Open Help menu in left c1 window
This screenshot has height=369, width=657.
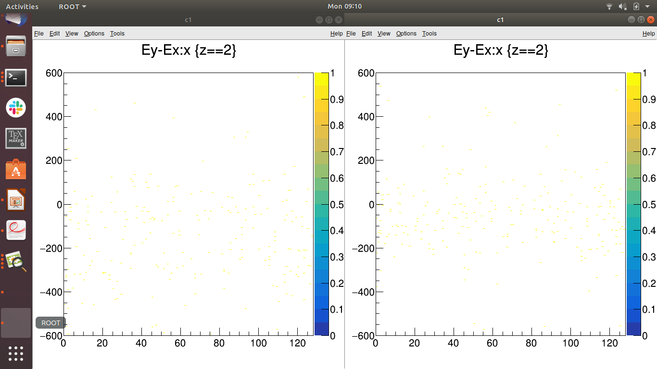[337, 33]
